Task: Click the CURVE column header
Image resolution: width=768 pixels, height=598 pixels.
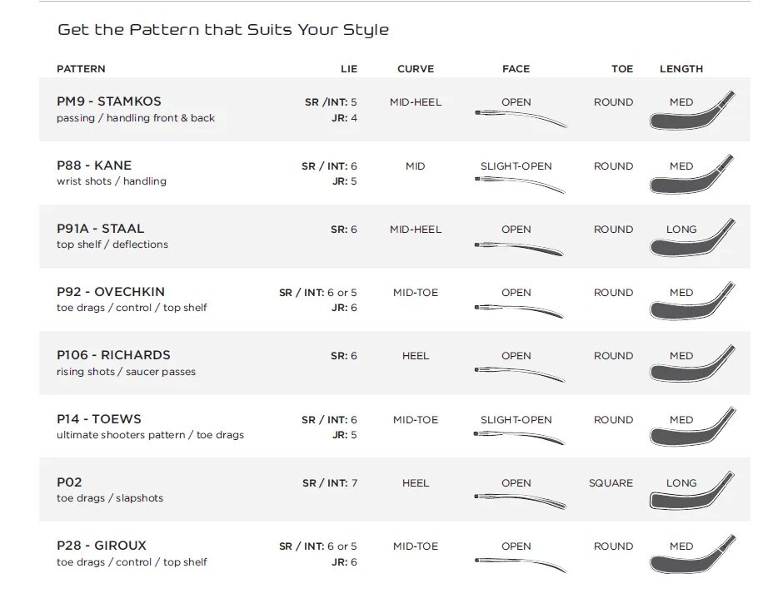Action: point(416,69)
